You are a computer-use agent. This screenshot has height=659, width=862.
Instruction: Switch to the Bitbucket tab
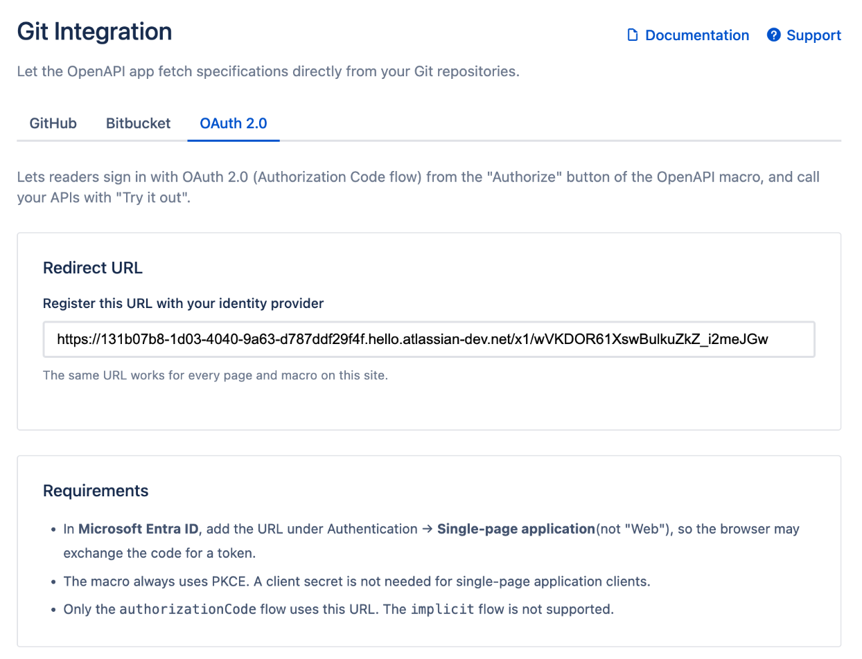(138, 123)
